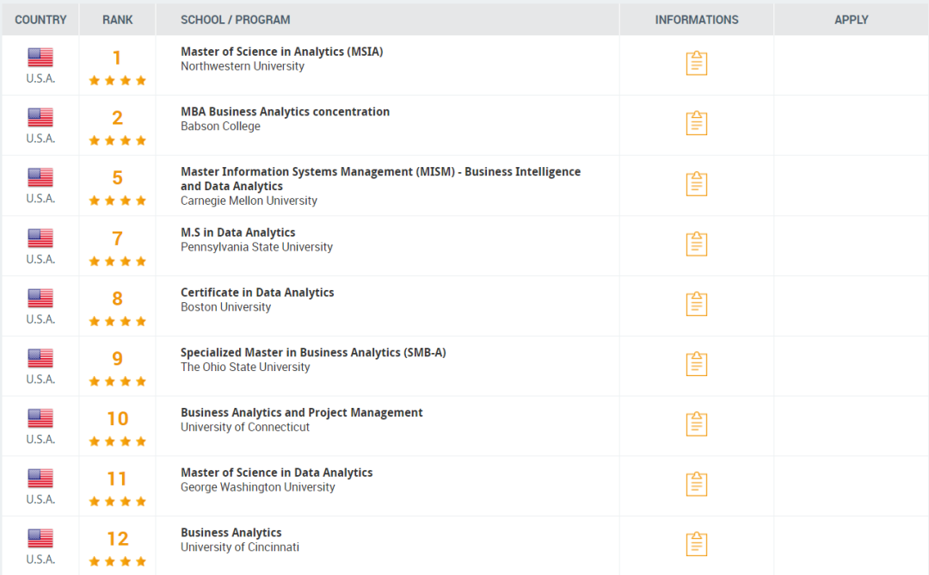Click the star rating under rank 5
Viewport: 929px width, 575px height.
pyautogui.click(x=117, y=201)
